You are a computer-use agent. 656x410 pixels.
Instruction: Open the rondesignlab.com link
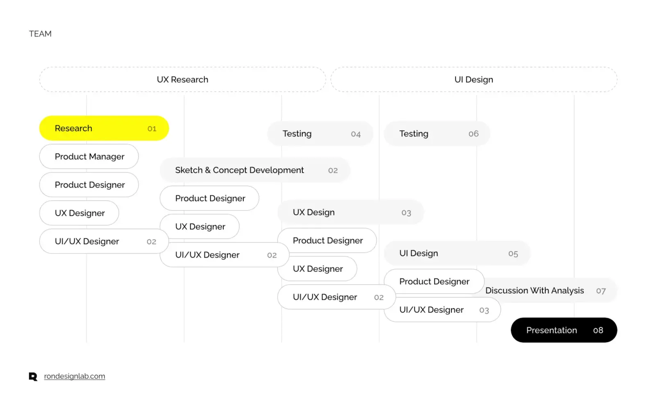(75, 376)
